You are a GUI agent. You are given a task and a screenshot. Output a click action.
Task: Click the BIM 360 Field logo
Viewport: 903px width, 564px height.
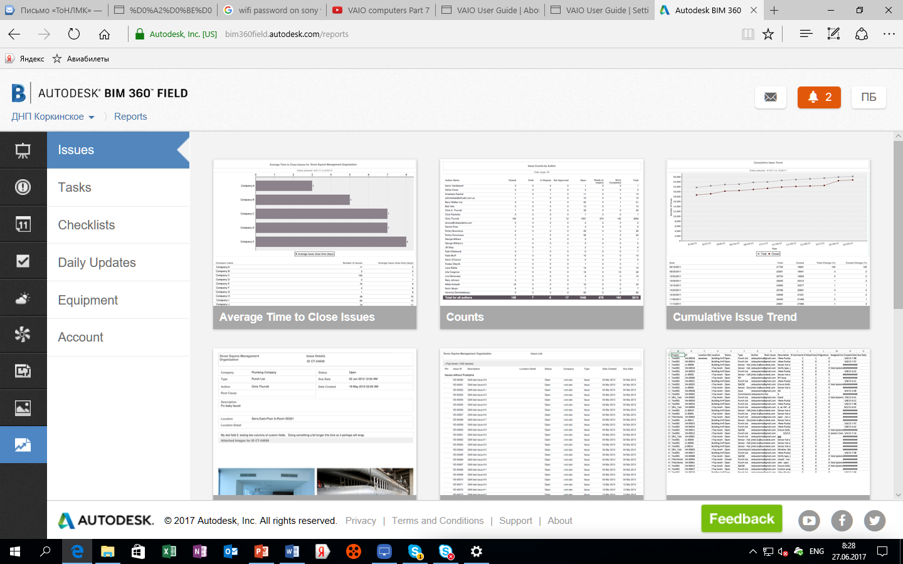(100, 93)
